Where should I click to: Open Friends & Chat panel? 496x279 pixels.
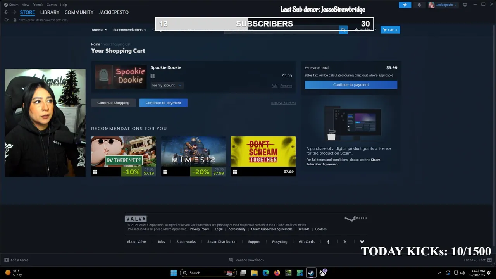478,260
